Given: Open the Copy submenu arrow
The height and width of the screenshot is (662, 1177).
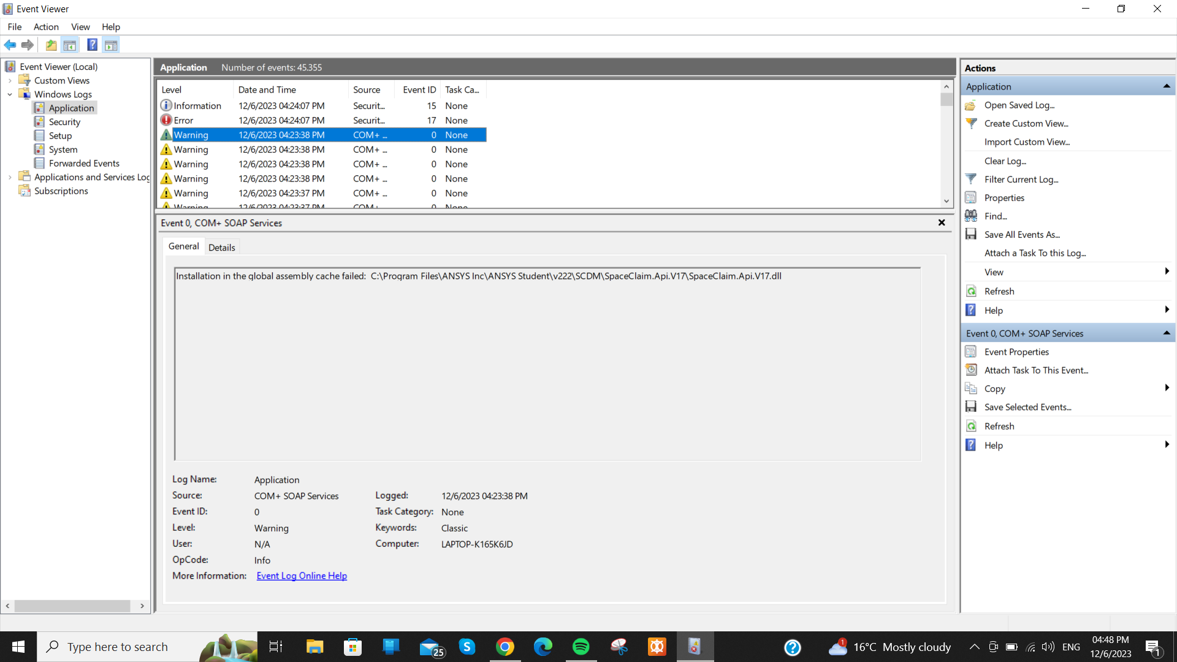Looking at the screenshot, I should (1166, 388).
